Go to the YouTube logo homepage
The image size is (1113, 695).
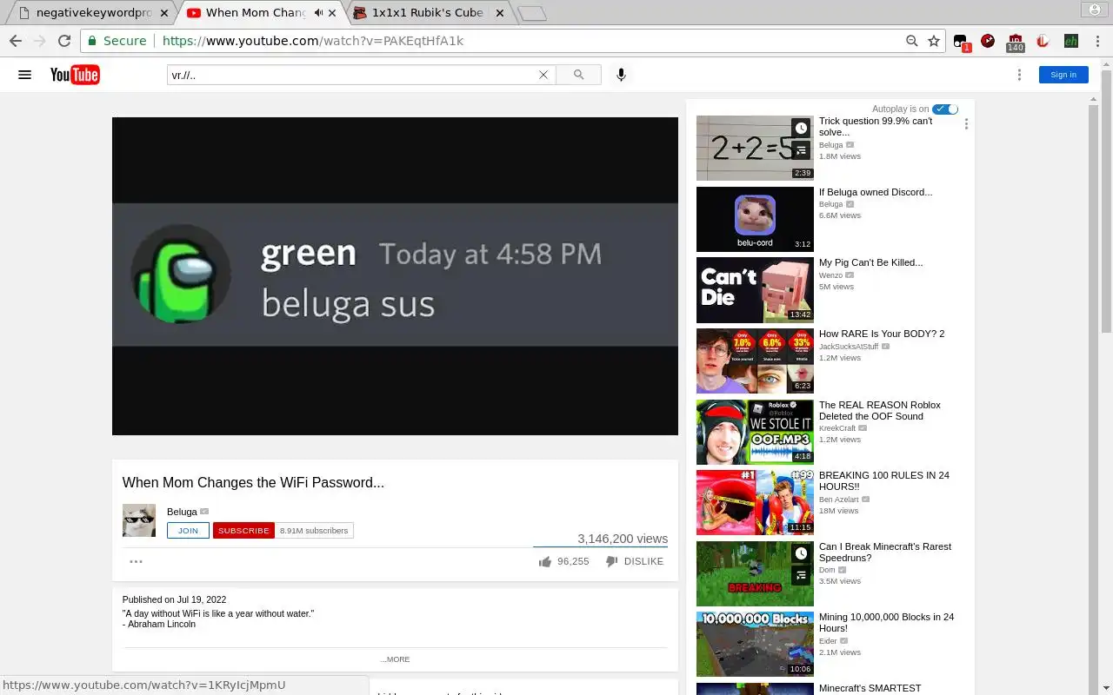click(75, 75)
